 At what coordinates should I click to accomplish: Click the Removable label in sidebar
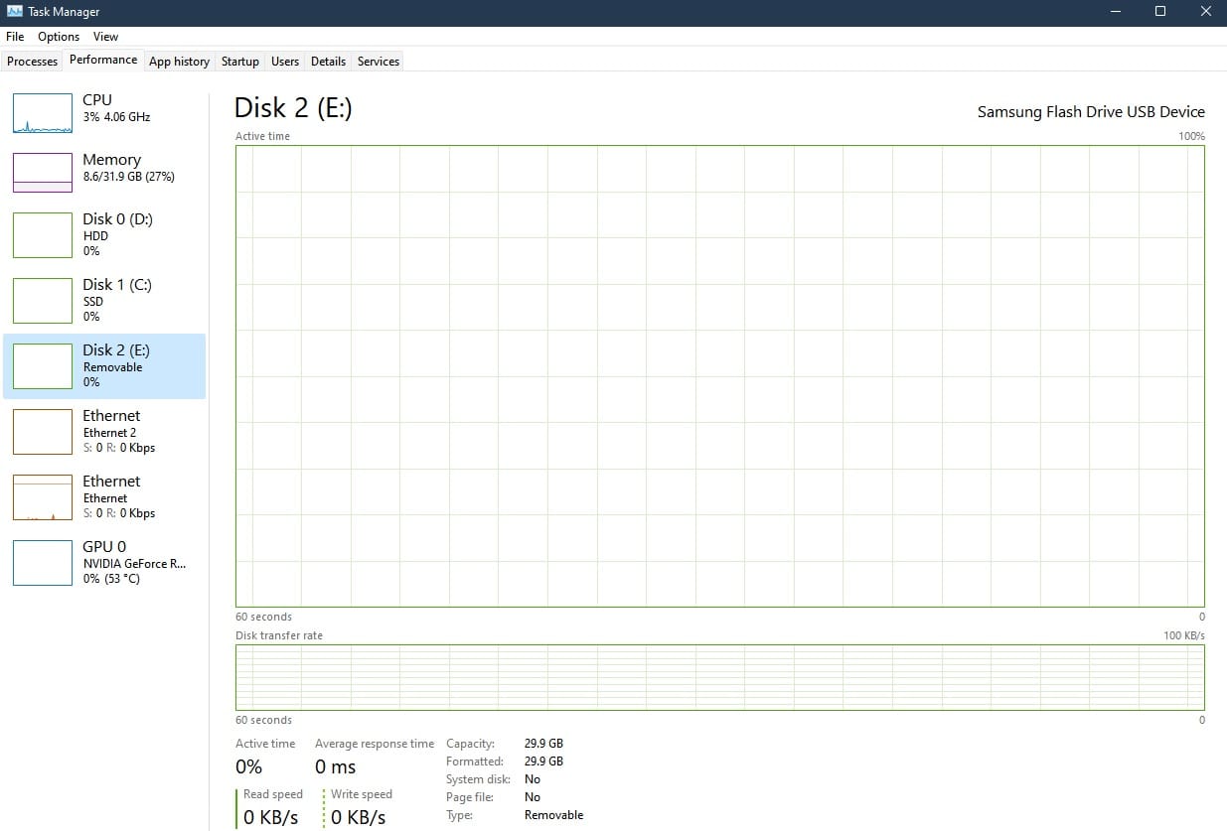(x=112, y=367)
